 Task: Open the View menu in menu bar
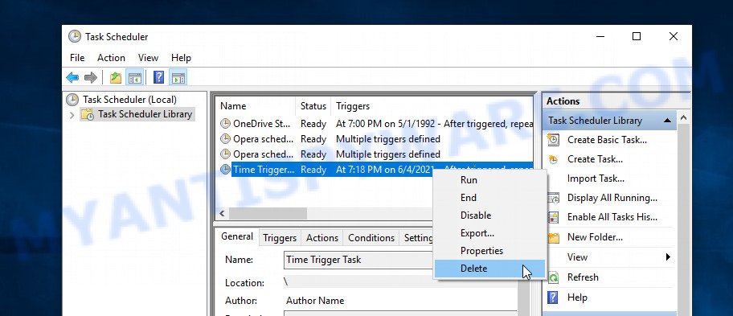coord(148,58)
